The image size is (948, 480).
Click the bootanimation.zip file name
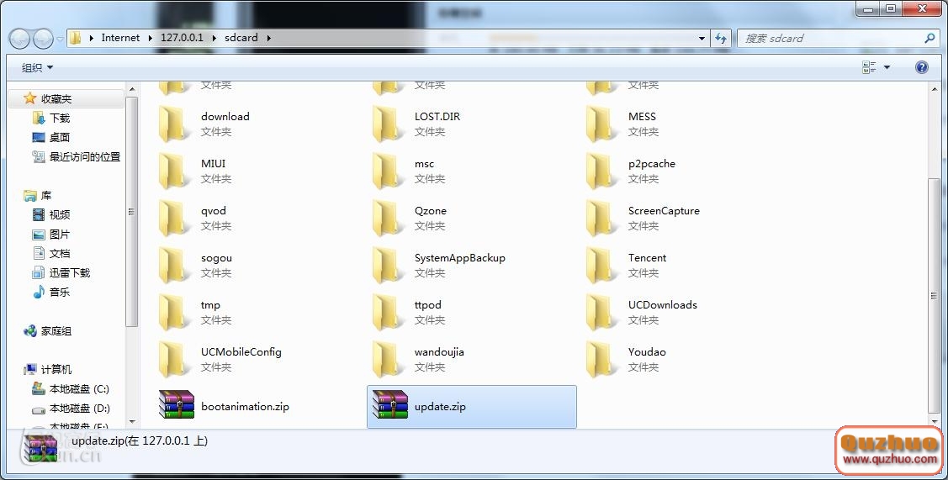point(245,406)
